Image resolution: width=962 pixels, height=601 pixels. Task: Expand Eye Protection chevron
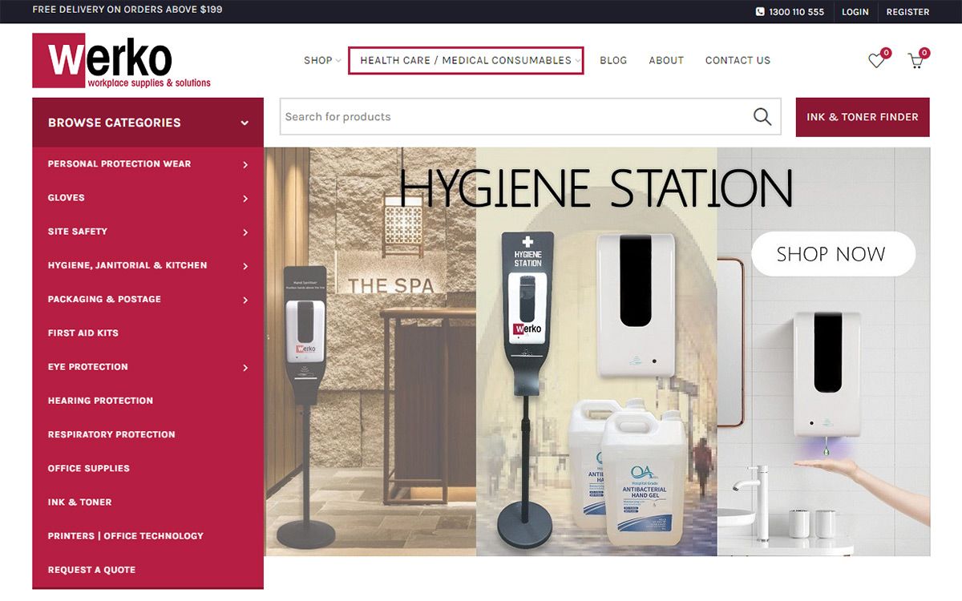(245, 367)
